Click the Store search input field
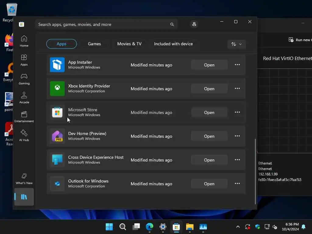312x234 pixels. (106, 24)
